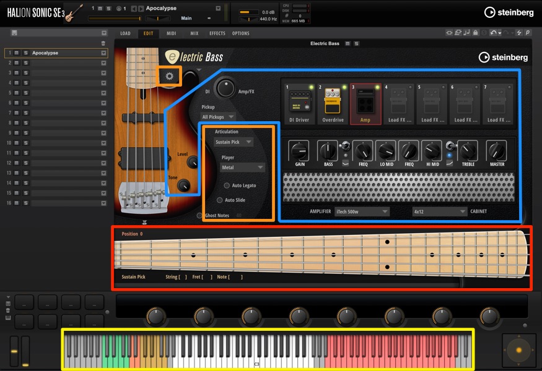Open the Pickup dropdown showing All Pickups

click(x=218, y=117)
